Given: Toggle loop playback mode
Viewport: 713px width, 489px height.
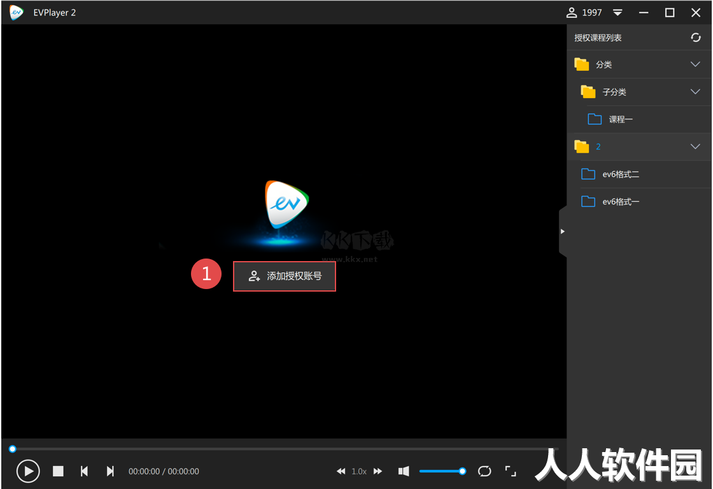Looking at the screenshot, I should [x=484, y=471].
